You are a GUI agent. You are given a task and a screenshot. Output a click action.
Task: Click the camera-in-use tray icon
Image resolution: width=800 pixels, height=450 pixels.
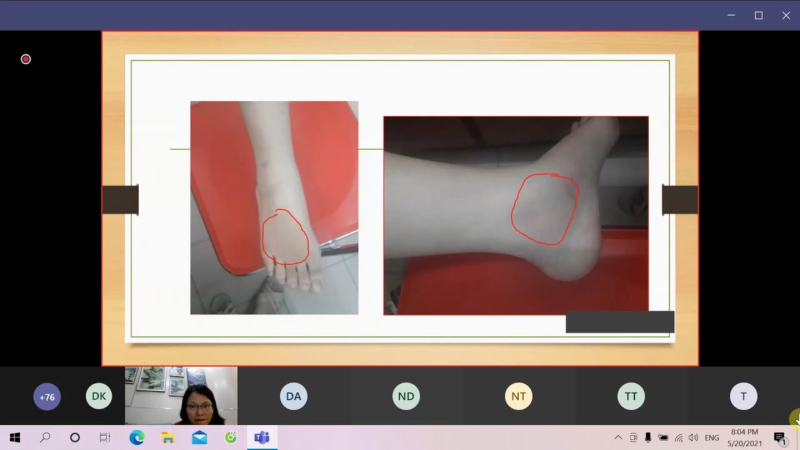pos(633,437)
